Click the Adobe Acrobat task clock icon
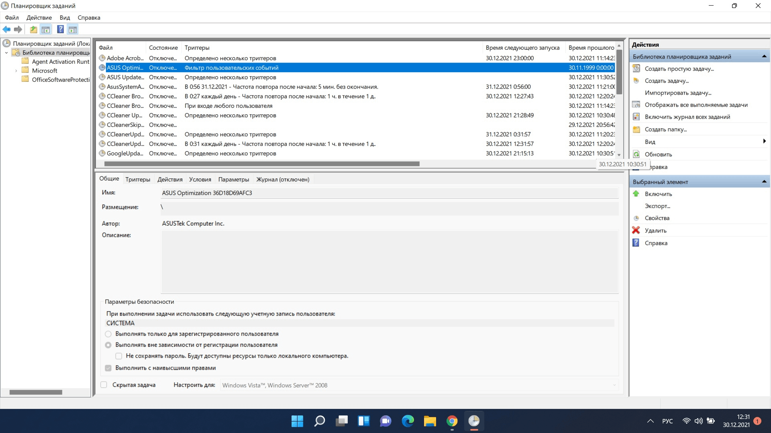This screenshot has height=433, width=771. tap(102, 58)
